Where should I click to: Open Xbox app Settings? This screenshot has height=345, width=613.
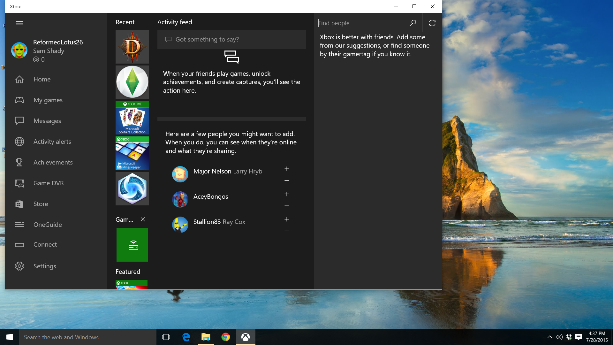point(45,266)
